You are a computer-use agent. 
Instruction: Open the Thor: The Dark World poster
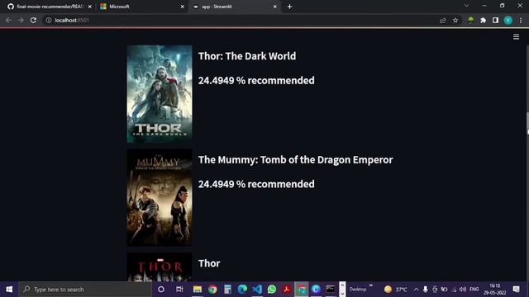tap(160, 94)
